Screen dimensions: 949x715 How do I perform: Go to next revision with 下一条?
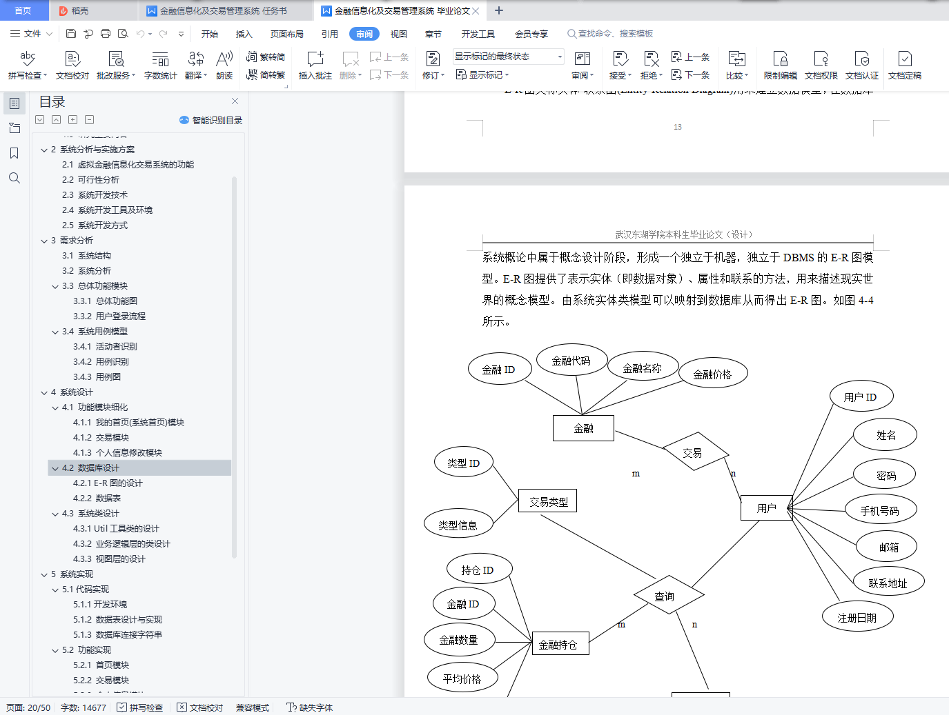(x=691, y=74)
